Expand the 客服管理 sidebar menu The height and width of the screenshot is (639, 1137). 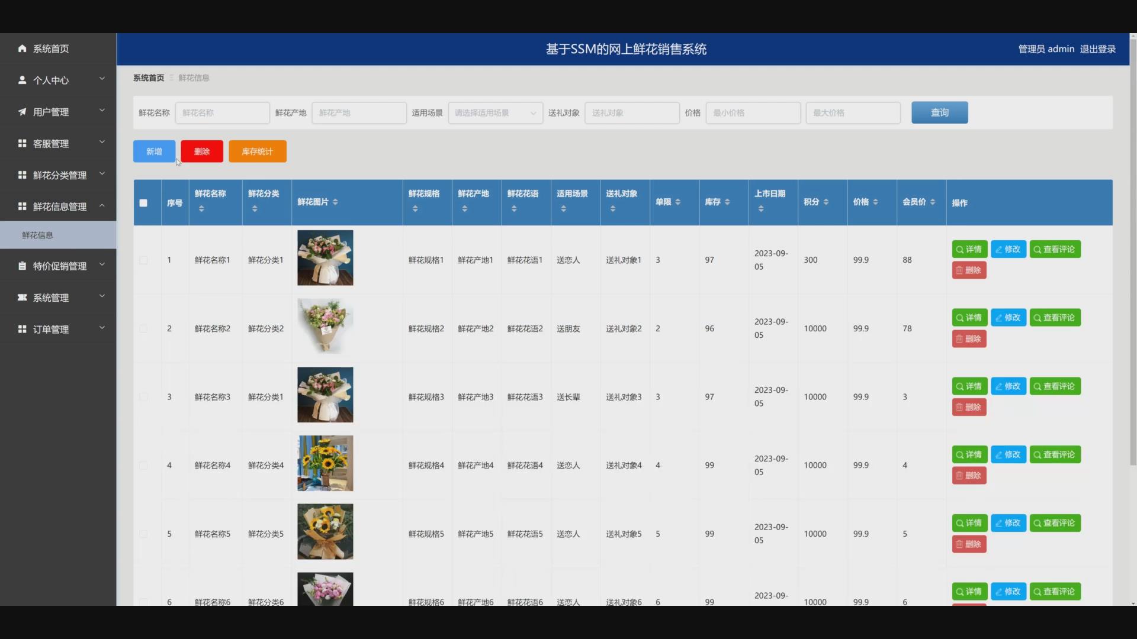[58, 144]
